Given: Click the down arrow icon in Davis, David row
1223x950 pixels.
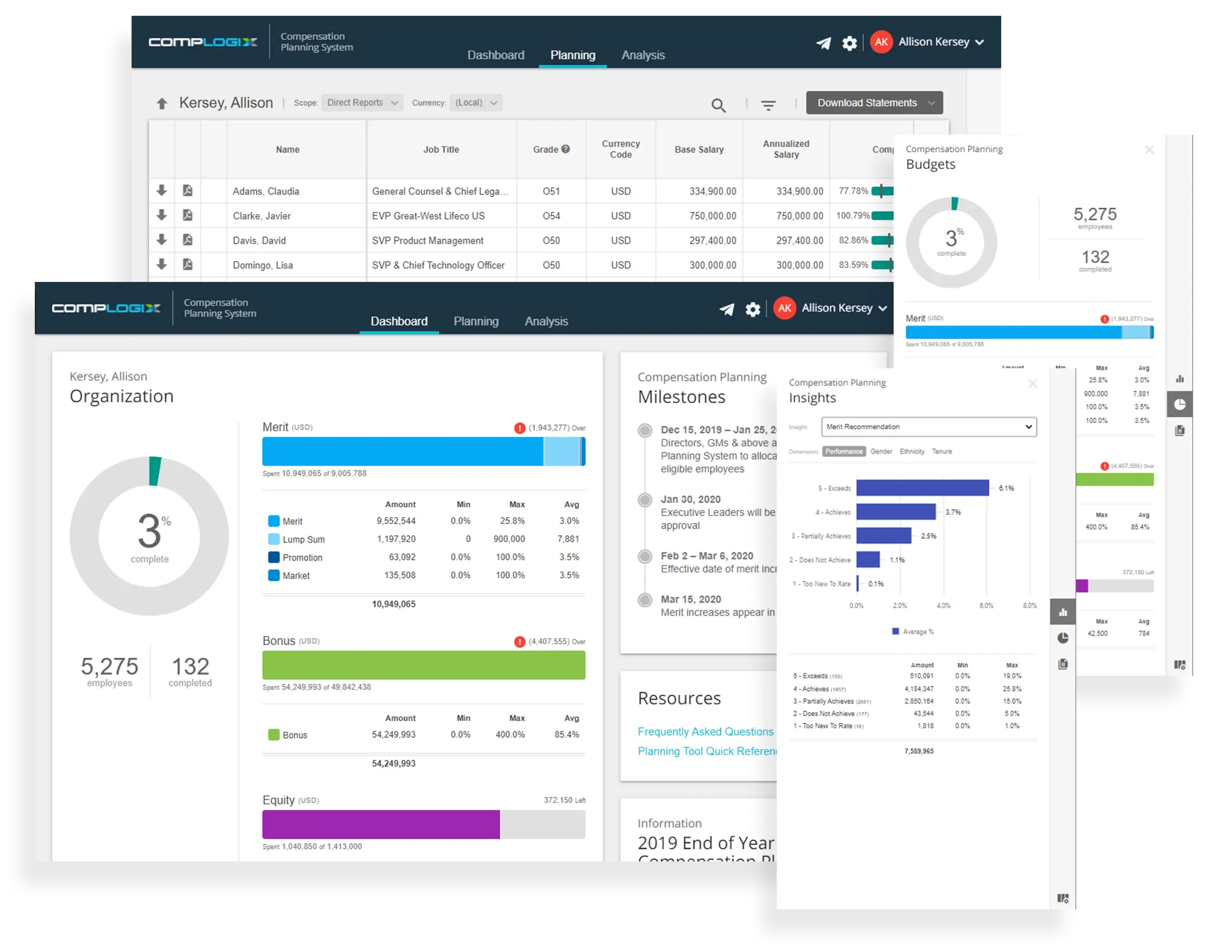Looking at the screenshot, I should point(161,240).
